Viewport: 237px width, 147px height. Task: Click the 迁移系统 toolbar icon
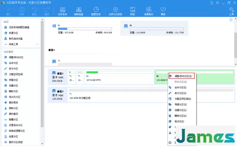click(x=63, y=11)
